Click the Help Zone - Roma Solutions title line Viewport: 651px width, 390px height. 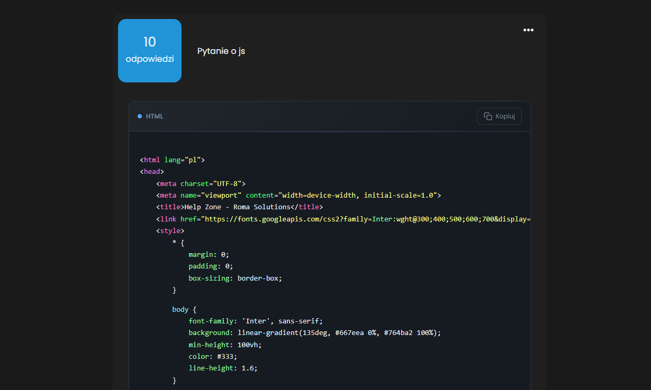click(239, 207)
